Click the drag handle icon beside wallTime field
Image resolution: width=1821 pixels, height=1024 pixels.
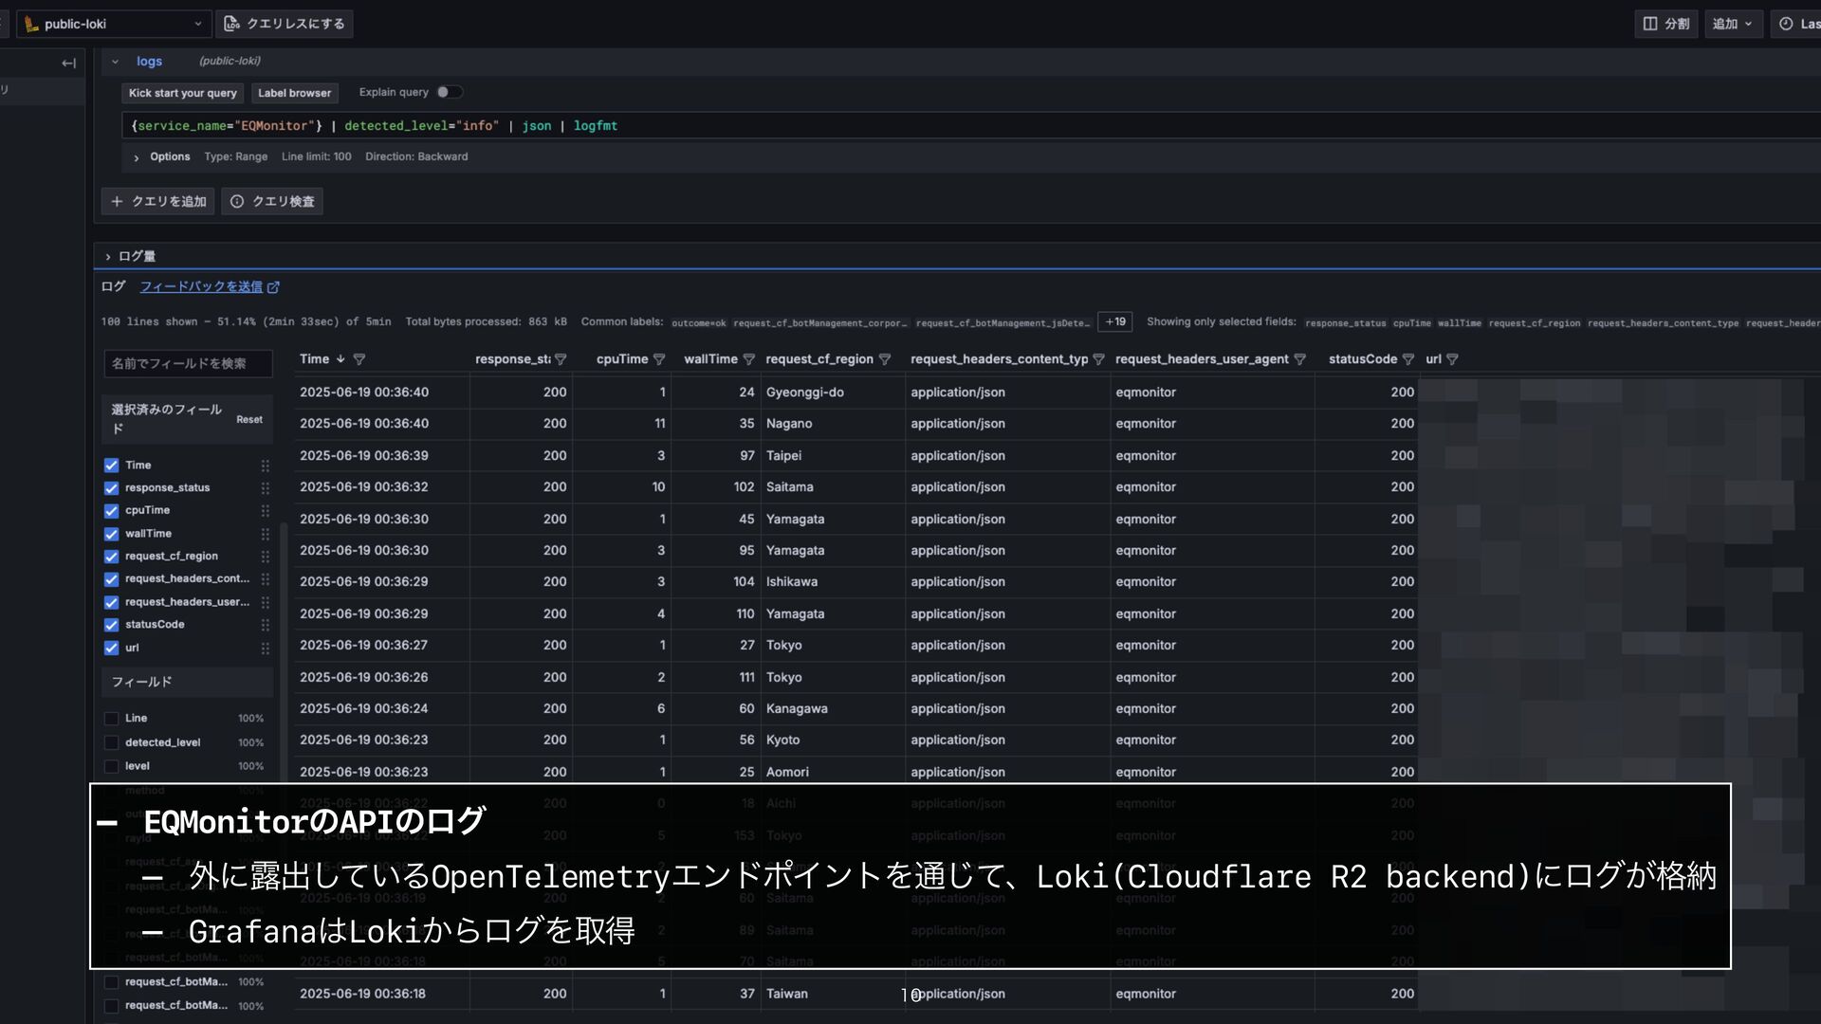click(x=266, y=534)
